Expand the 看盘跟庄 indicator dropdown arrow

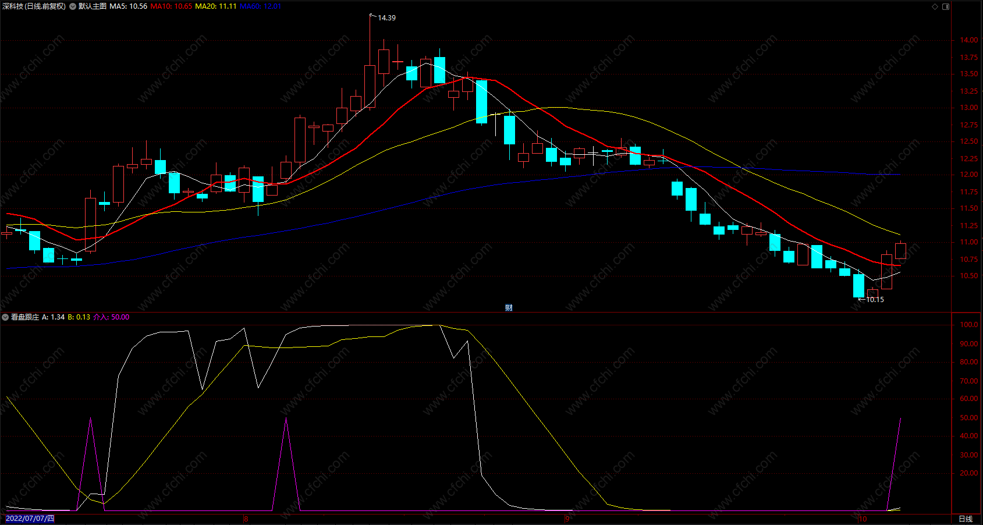pyautogui.click(x=5, y=317)
